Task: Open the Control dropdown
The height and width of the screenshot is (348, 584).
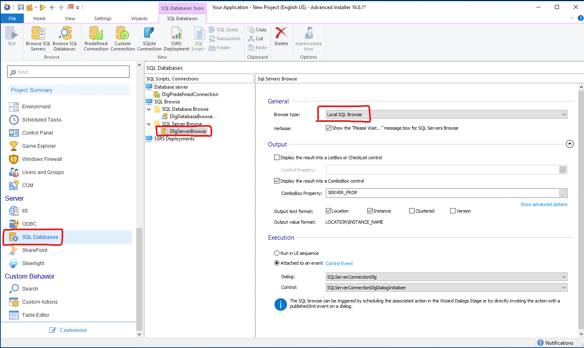Action: (447, 288)
